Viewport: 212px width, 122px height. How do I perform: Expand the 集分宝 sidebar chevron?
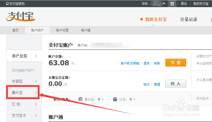[36, 93]
